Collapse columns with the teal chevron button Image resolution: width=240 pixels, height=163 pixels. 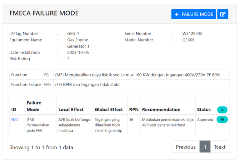tap(222, 110)
